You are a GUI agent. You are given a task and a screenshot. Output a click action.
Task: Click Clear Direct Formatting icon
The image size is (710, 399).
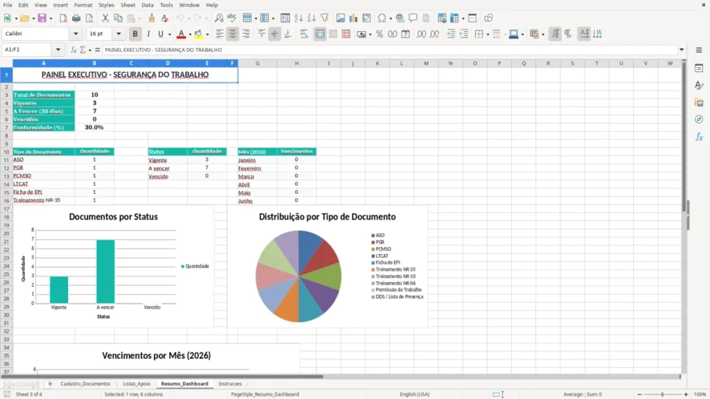(164, 18)
